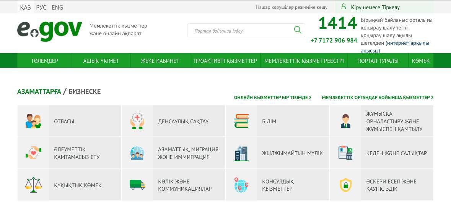Click the ҚҰҚЫҚТЫҚ КӨМЕК label

[x=78, y=185]
